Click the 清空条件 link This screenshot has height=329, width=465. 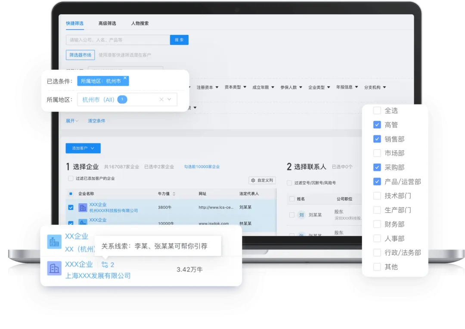[96, 121]
